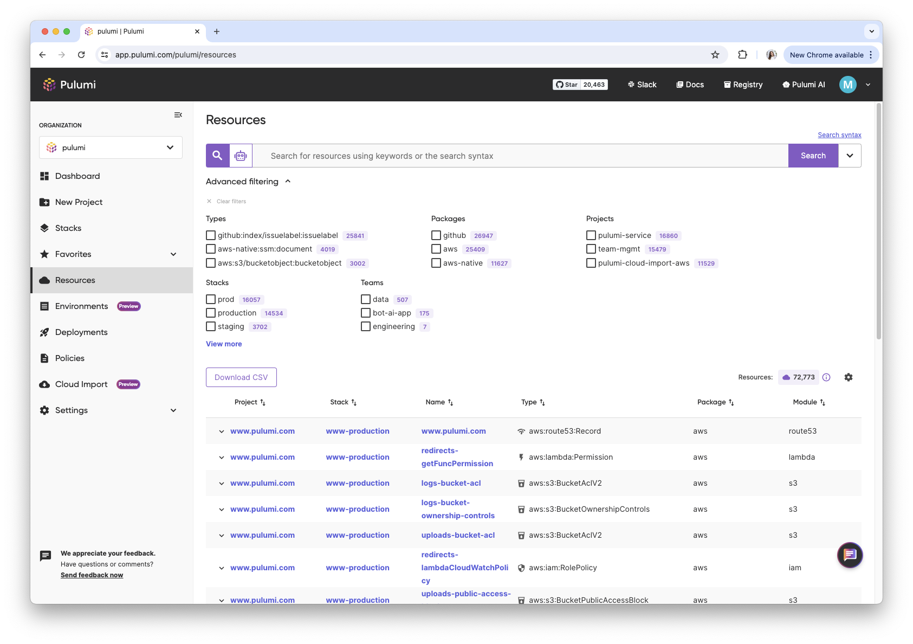The width and height of the screenshot is (913, 644).
Task: Collapse the Advanced filtering section
Action: point(288,181)
